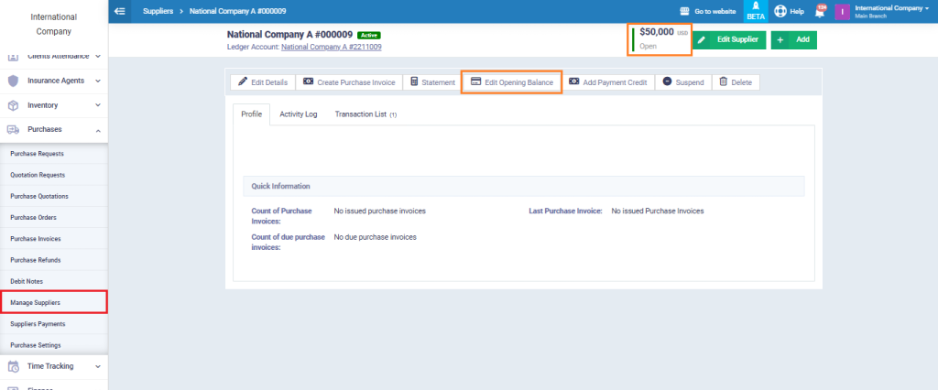Click the minus circle icon on Suspend

(x=667, y=82)
